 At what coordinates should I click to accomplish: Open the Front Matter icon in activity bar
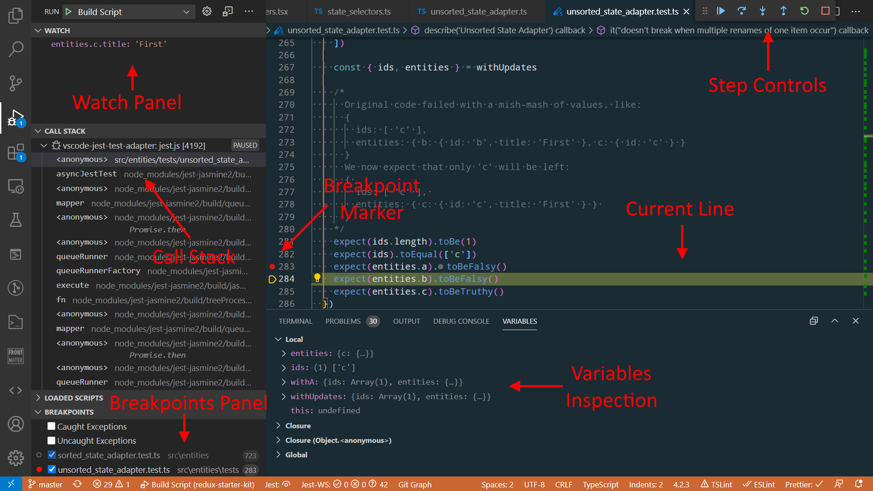click(x=15, y=356)
